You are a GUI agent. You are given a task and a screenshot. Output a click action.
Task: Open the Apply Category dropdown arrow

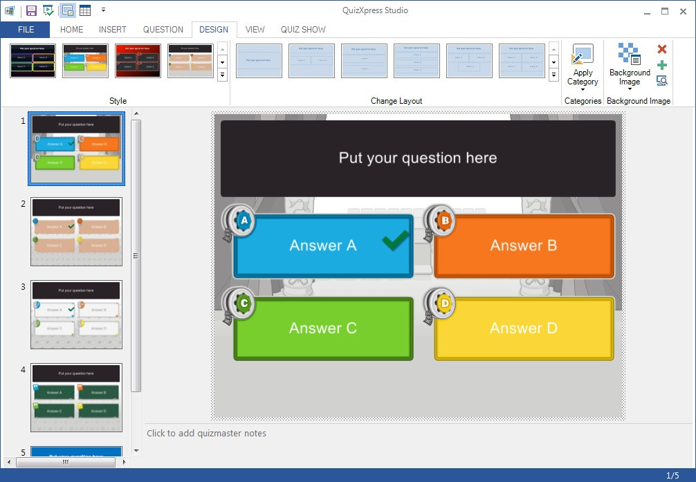pos(583,90)
